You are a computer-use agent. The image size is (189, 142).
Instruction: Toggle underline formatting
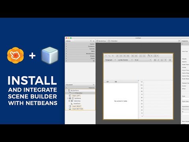click(162, 60)
